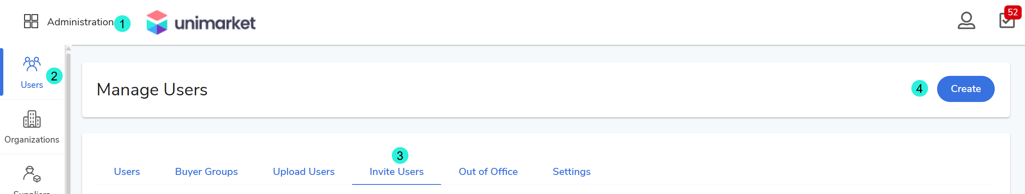Open the user profile icon
This screenshot has height=194, width=1025.
[966, 21]
